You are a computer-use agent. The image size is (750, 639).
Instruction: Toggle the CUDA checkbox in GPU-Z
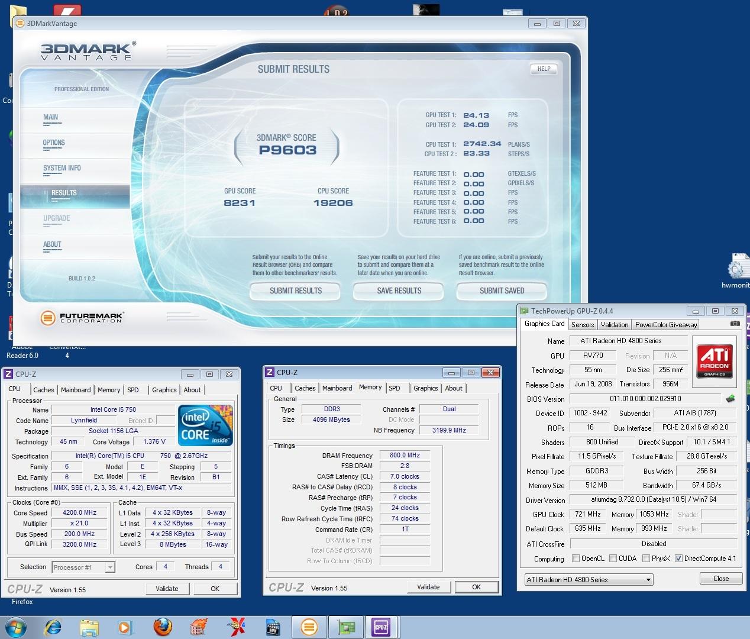pos(613,558)
